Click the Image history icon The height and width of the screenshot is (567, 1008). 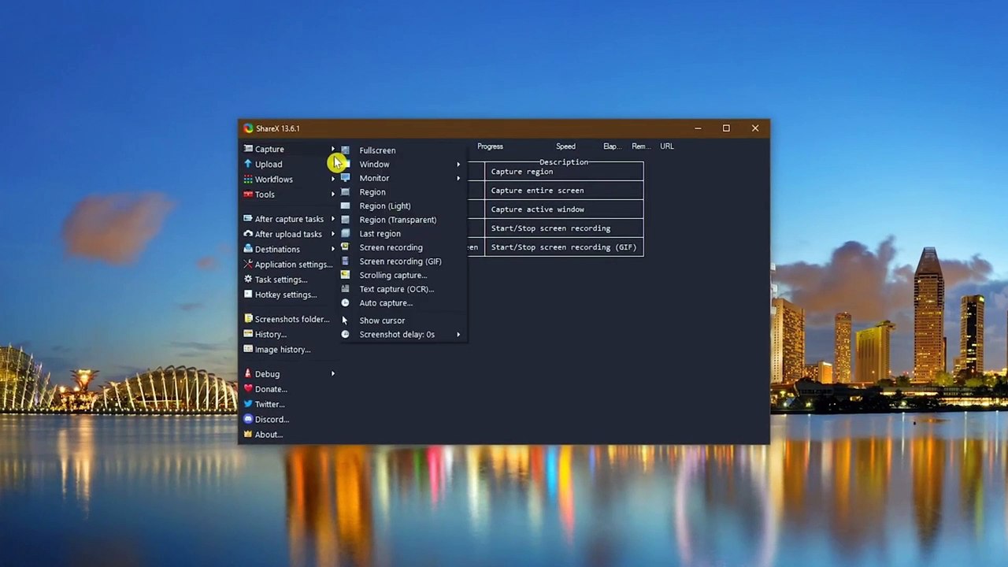(248, 349)
